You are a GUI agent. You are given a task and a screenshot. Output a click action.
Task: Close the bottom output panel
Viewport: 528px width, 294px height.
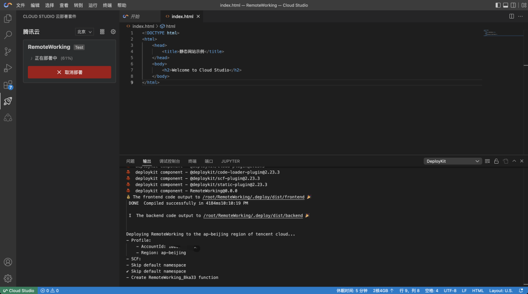[x=522, y=161]
